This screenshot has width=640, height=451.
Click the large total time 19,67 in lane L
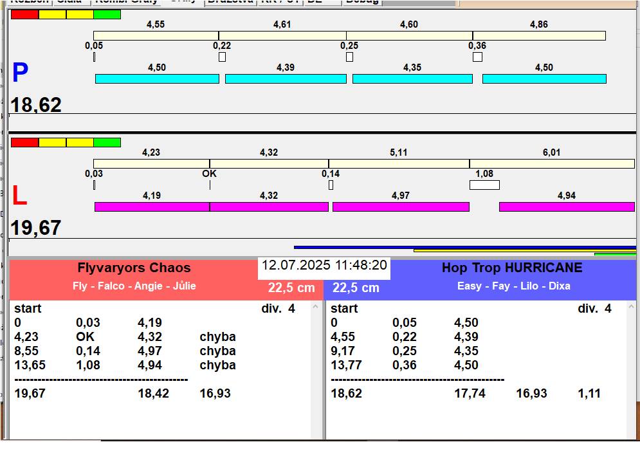[36, 228]
